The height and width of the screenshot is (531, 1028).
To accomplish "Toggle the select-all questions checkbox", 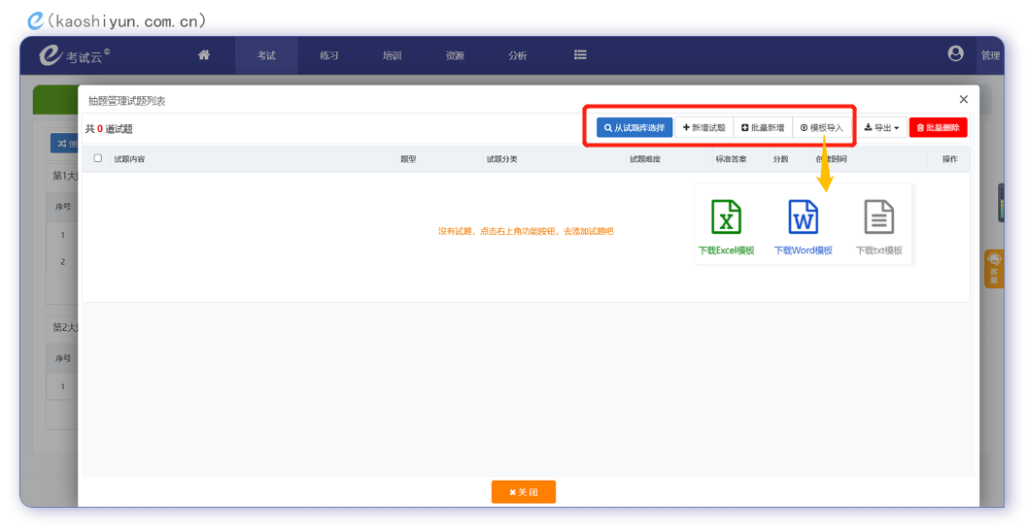I will [98, 158].
